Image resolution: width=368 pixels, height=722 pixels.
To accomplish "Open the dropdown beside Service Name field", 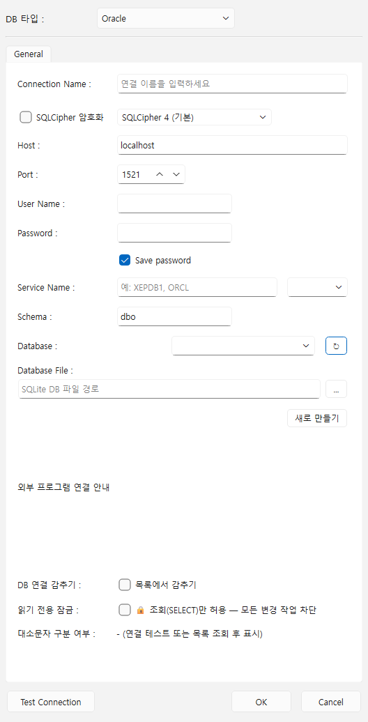I will [317, 287].
